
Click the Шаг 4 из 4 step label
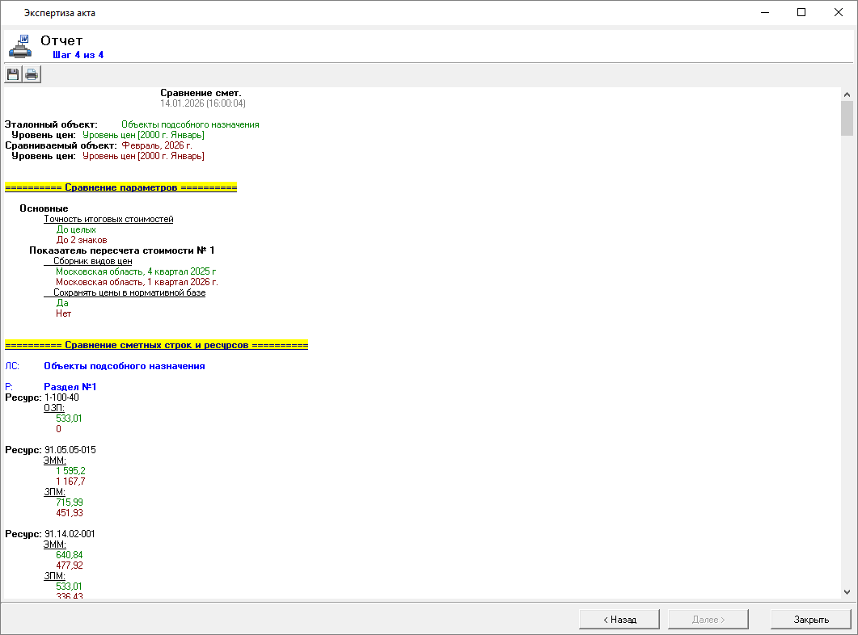pyautogui.click(x=78, y=55)
